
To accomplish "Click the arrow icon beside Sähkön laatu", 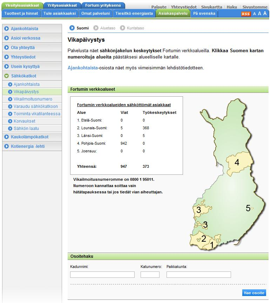I will click(10, 129).
